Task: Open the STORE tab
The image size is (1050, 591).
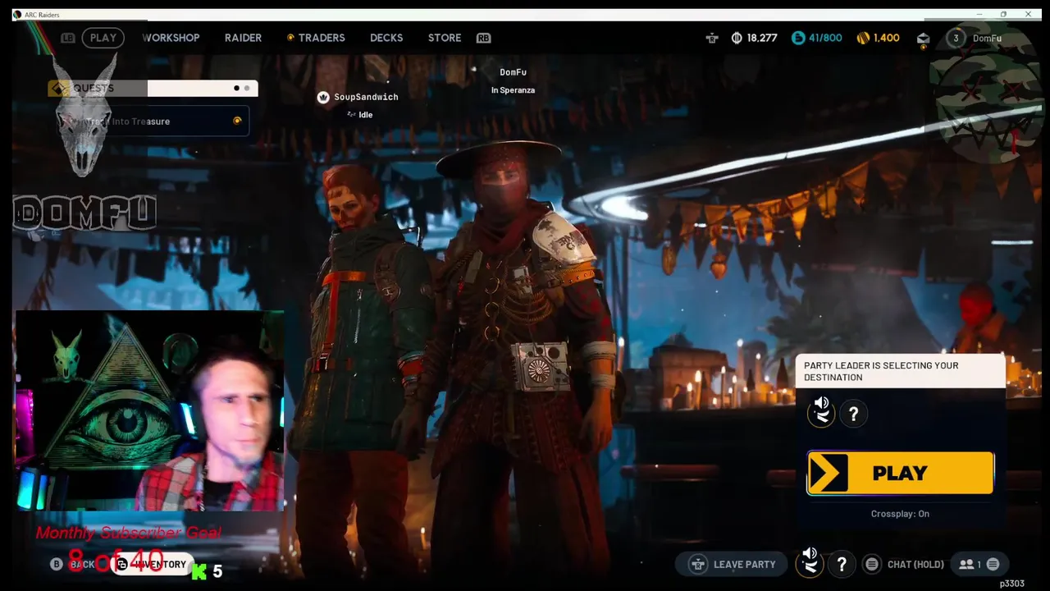Action: pyautogui.click(x=445, y=38)
